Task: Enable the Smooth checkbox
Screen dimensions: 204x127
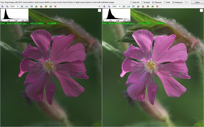Action: click(143, 2)
